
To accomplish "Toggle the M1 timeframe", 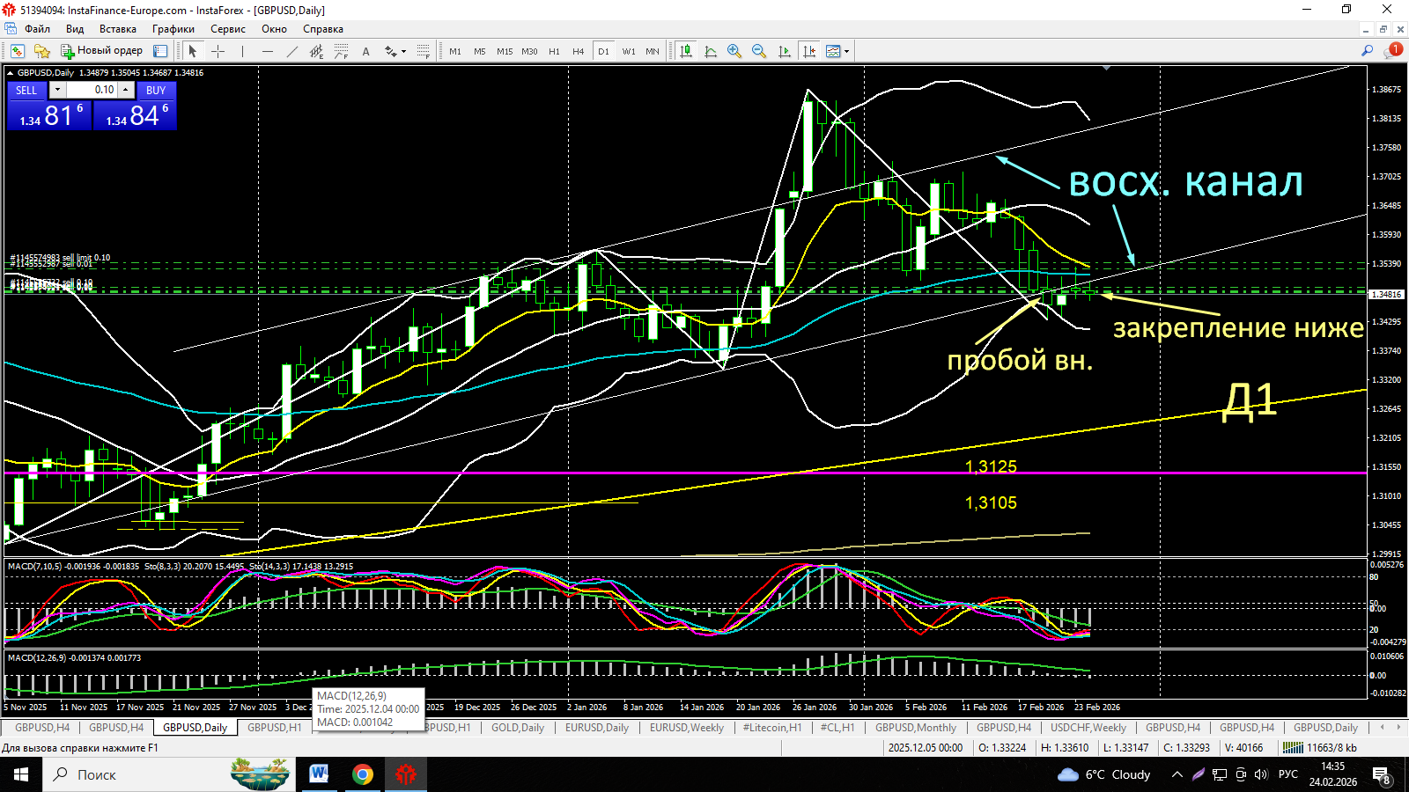I will point(455,51).
